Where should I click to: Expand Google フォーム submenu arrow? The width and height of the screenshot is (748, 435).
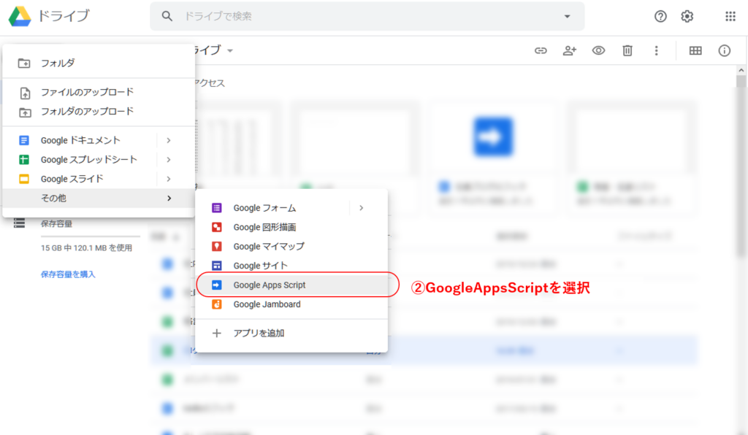tap(361, 208)
